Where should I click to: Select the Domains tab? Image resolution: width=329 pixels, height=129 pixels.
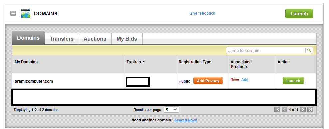tap(28, 38)
